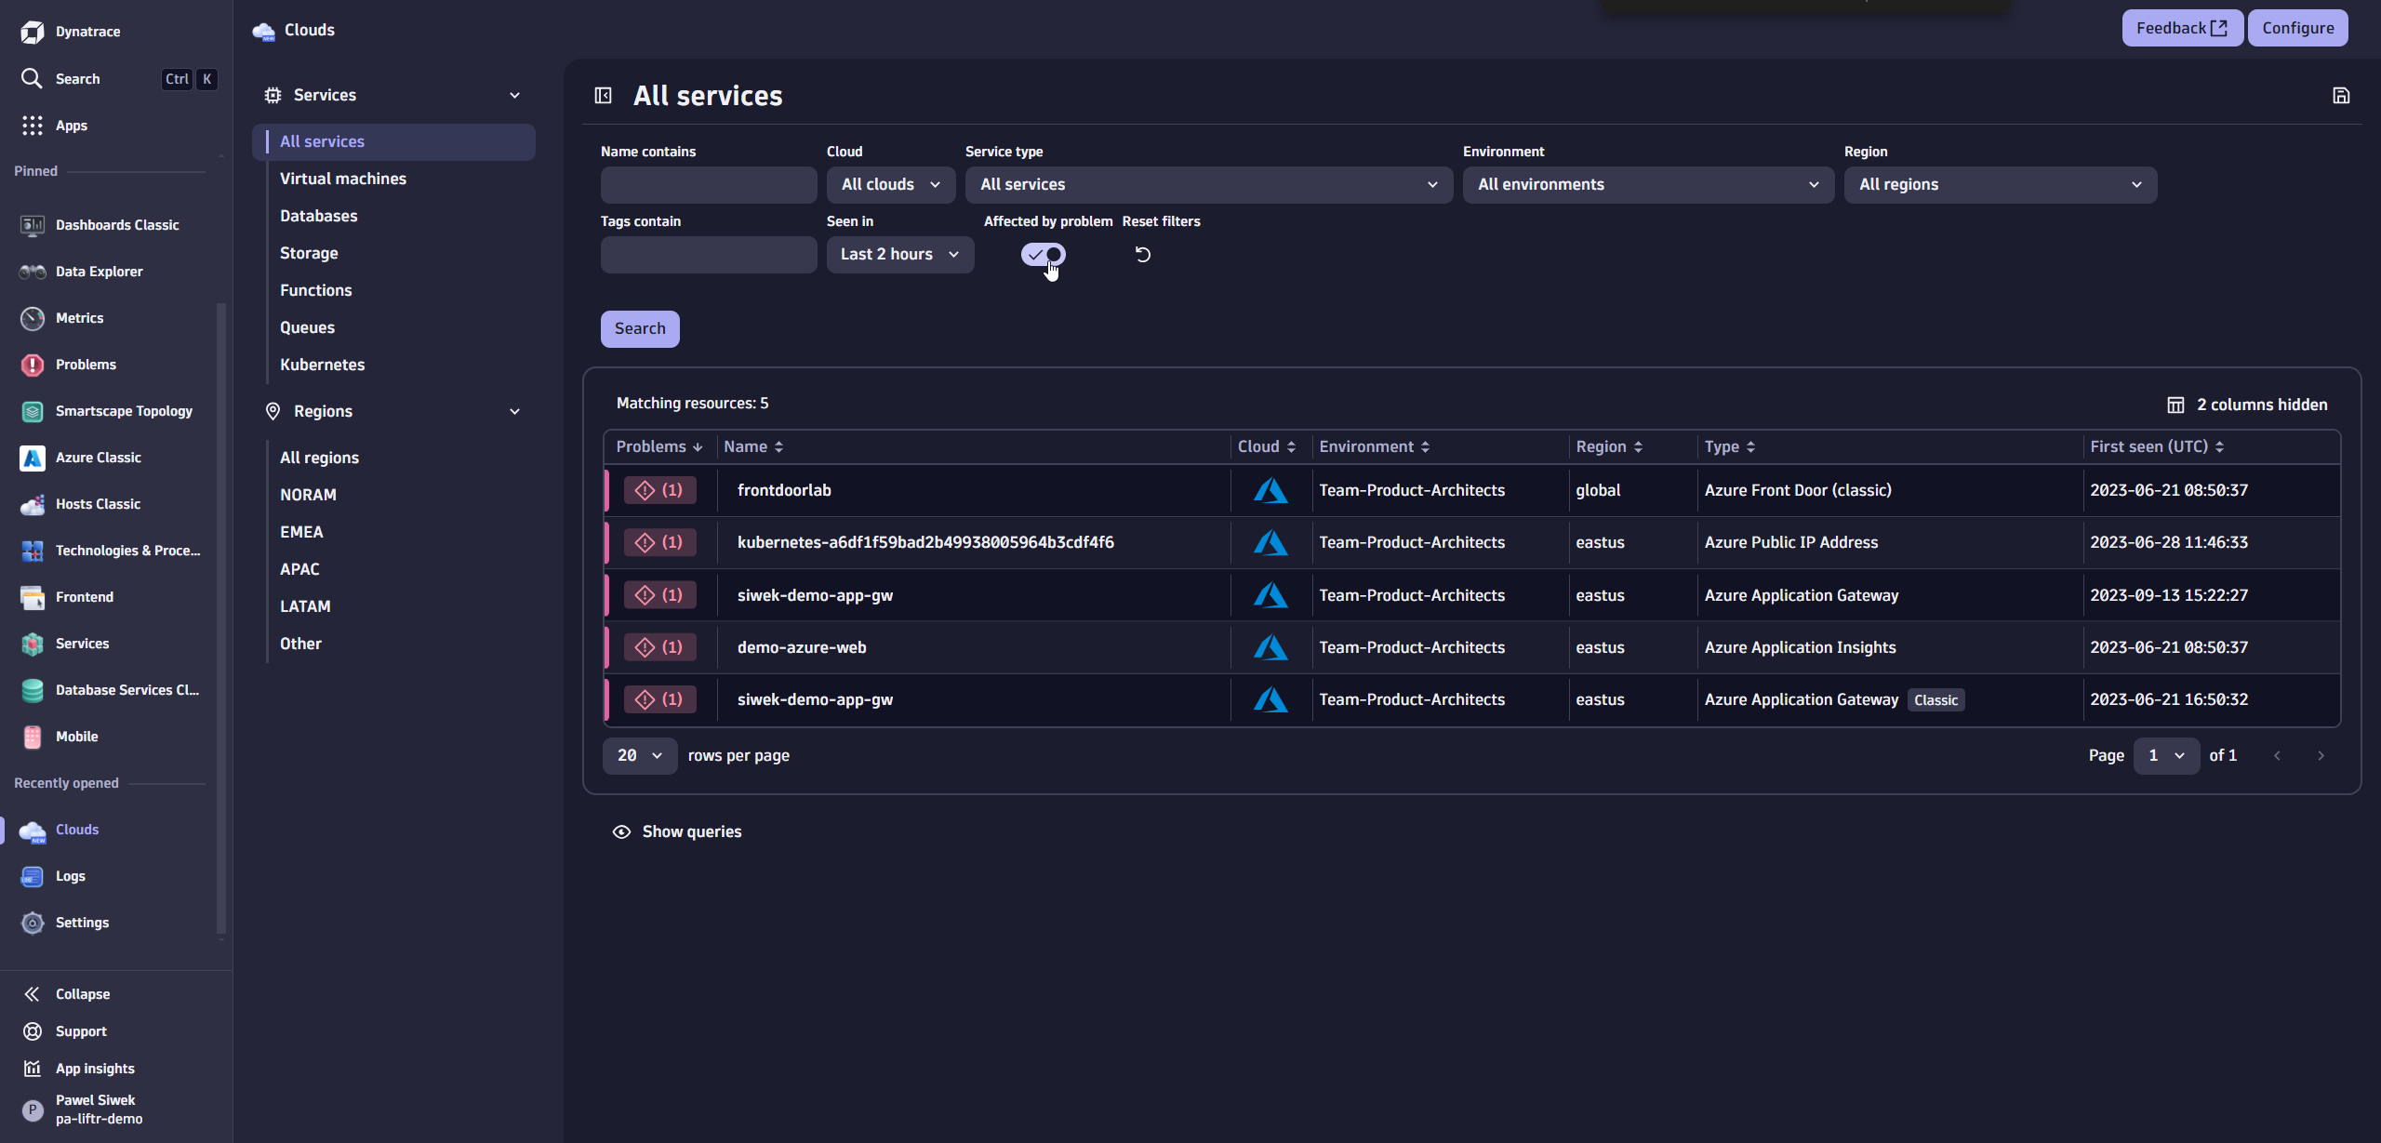Screen dimensions: 2381x1143
Task: Open the hidden columns picker icon
Action: click(2177, 405)
